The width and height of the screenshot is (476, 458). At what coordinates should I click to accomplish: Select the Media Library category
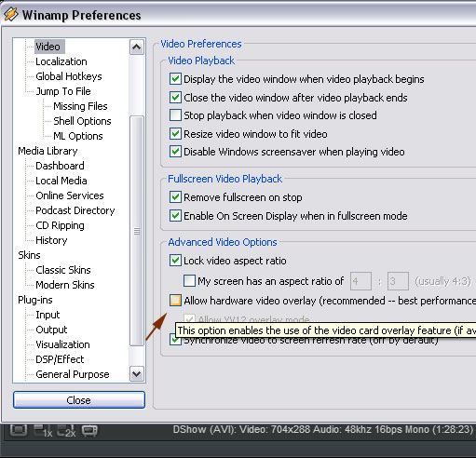(48, 151)
